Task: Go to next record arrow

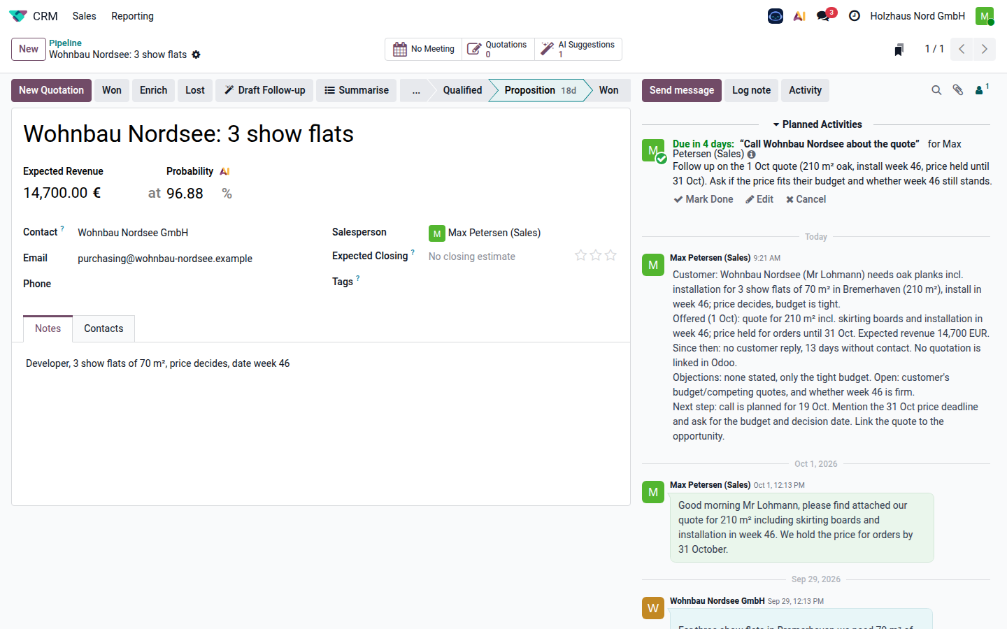Action: [985, 49]
